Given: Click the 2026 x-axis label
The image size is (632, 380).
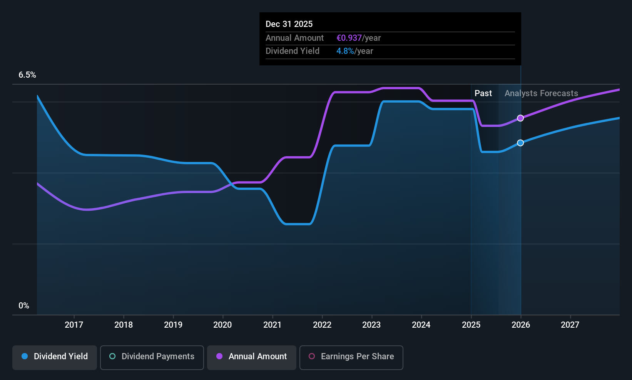Looking at the screenshot, I should (521, 325).
